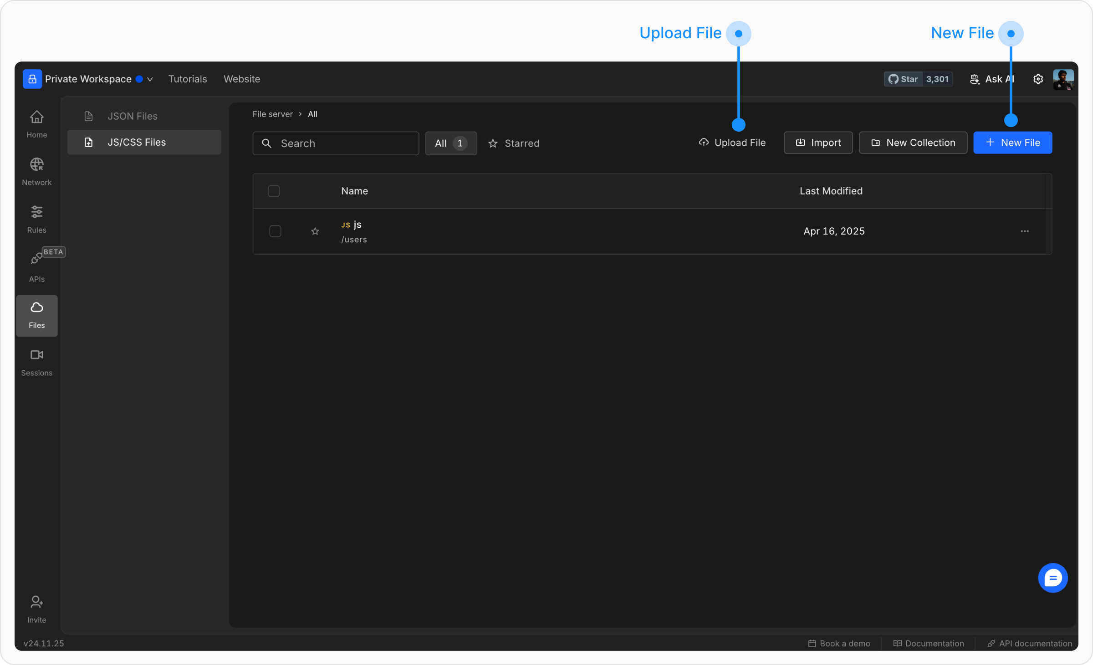Open the user avatar menu
Screen dimensions: 1093x665
(1063, 79)
